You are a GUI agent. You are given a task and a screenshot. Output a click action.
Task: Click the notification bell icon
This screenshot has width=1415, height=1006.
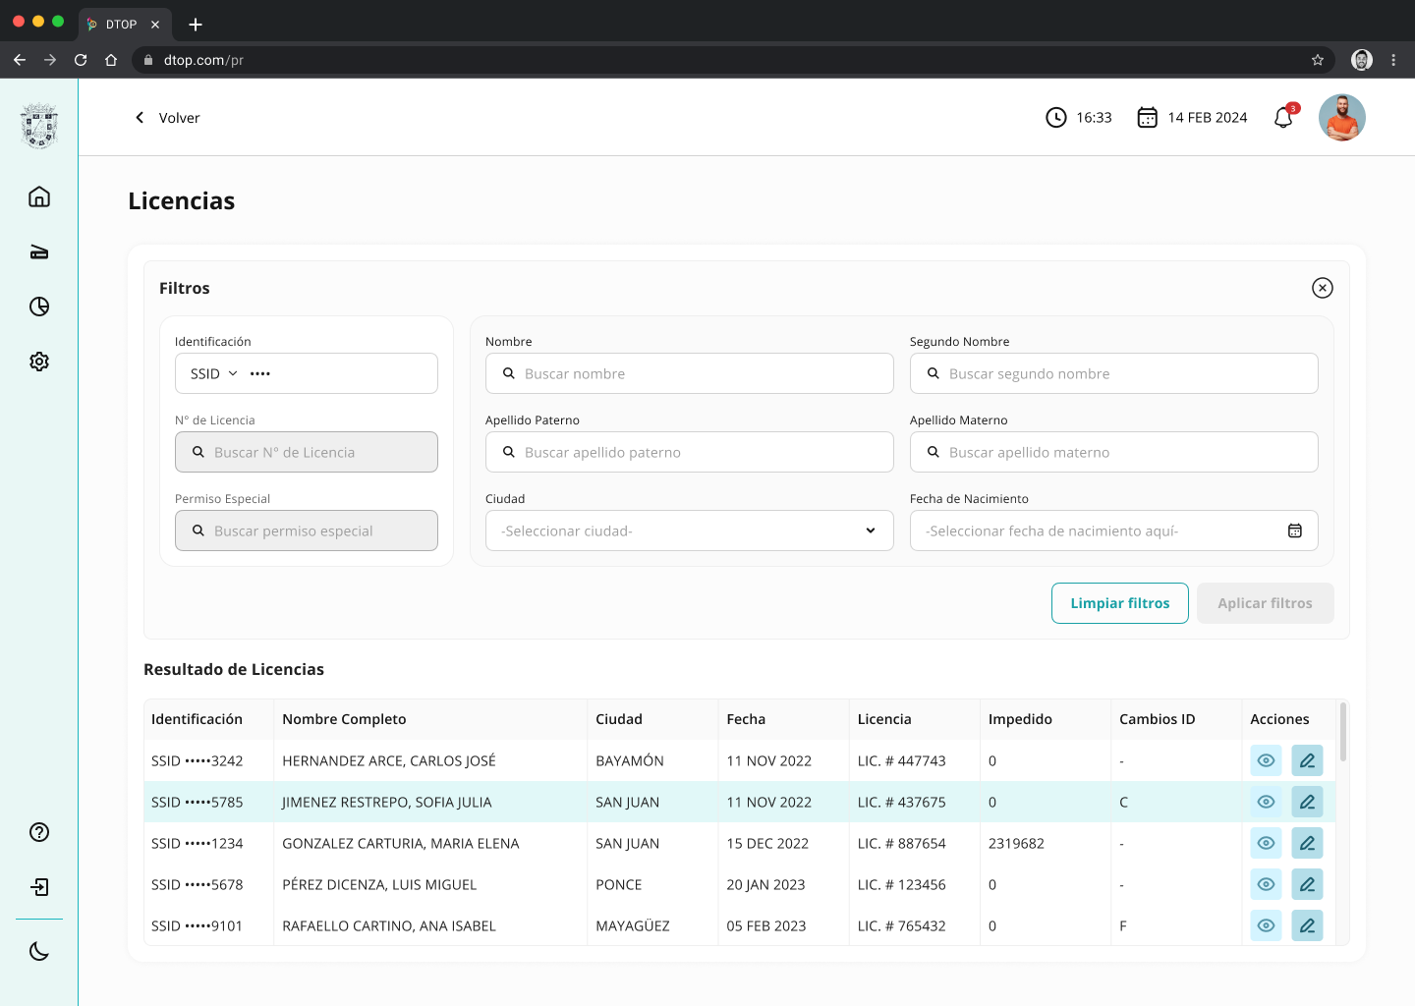pyautogui.click(x=1283, y=118)
